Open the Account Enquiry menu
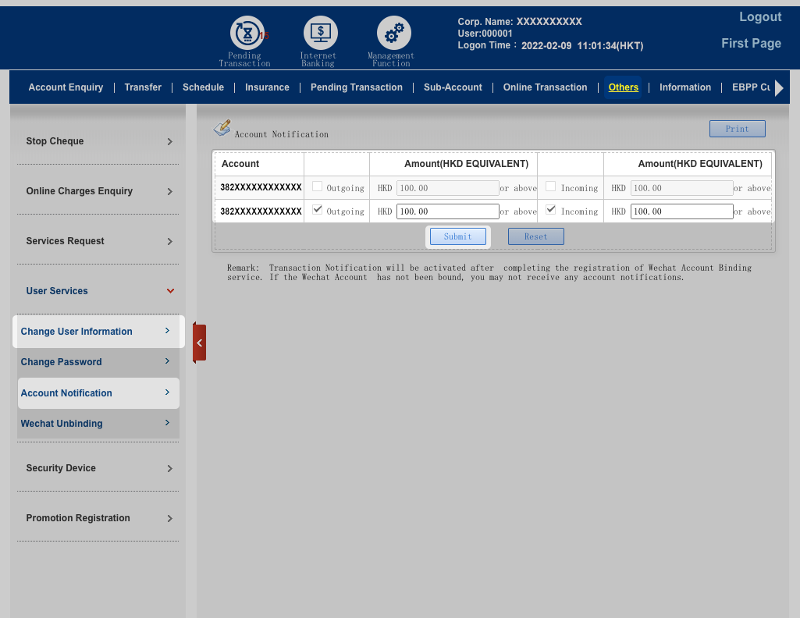The height and width of the screenshot is (618, 800). pos(66,87)
